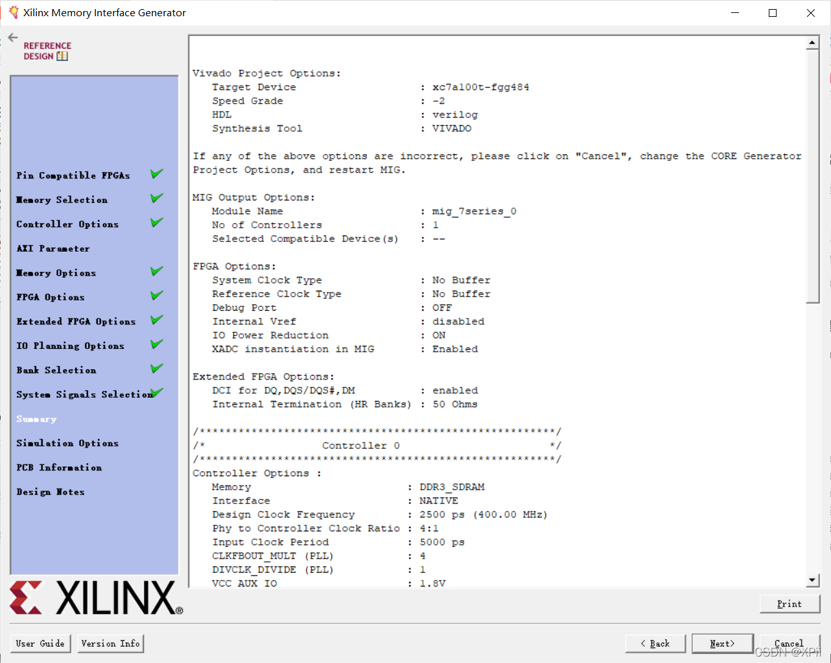Click the 5000 ps input clock period
The height and width of the screenshot is (663, 831).
[x=442, y=542]
